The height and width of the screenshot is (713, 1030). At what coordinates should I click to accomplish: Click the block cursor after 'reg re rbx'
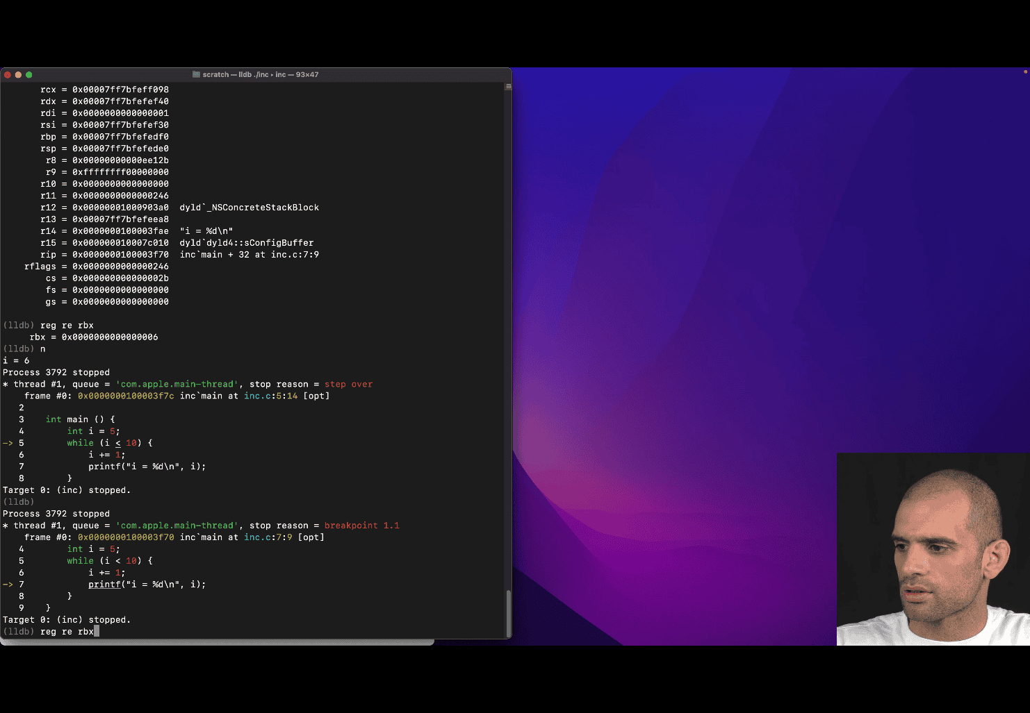(97, 632)
